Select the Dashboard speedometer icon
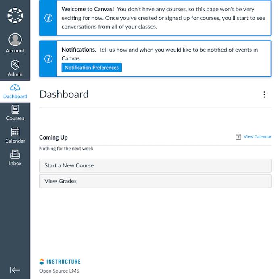This screenshot has width=280, height=279. 15,88
